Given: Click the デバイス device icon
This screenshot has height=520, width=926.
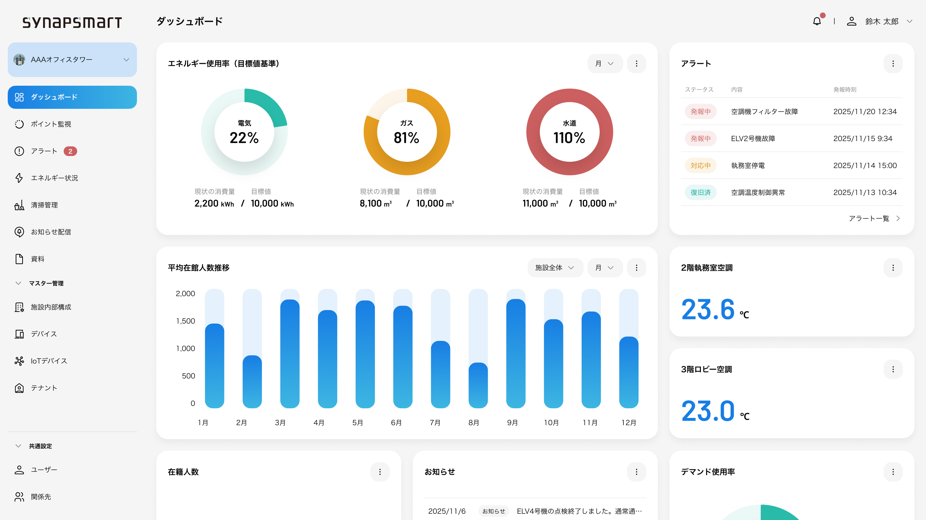Looking at the screenshot, I should [x=19, y=334].
